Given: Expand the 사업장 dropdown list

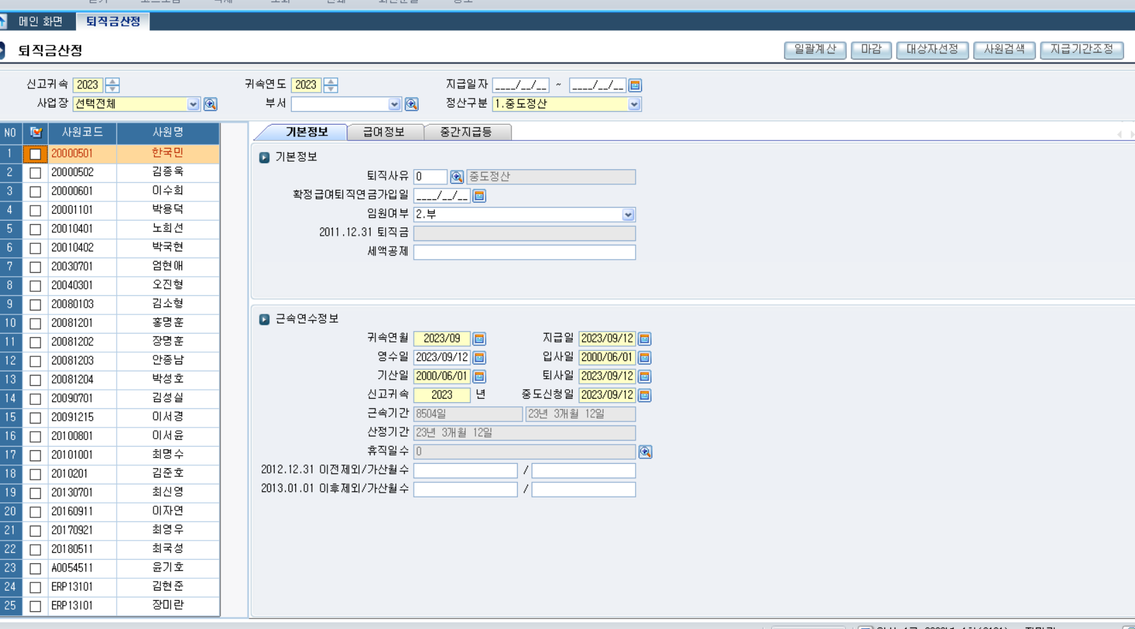Looking at the screenshot, I should [x=193, y=104].
